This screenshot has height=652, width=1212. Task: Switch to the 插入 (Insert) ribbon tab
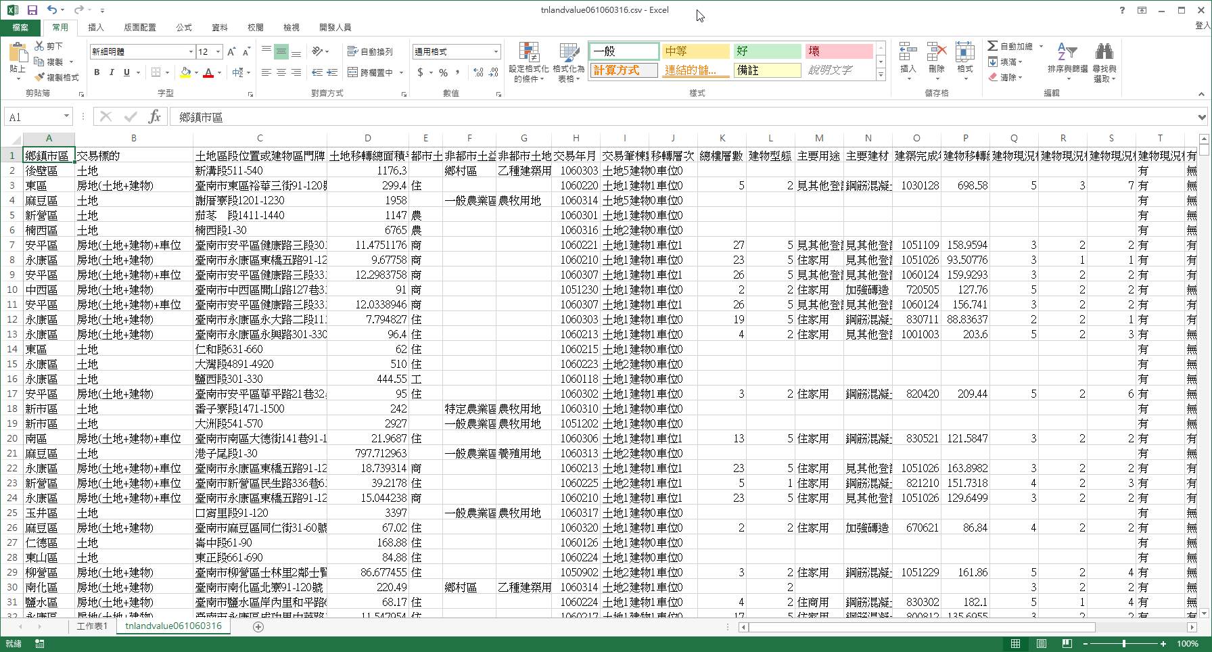click(96, 28)
